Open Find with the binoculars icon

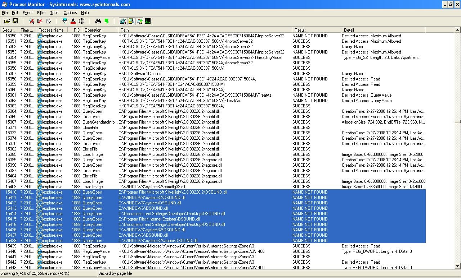(x=98, y=21)
